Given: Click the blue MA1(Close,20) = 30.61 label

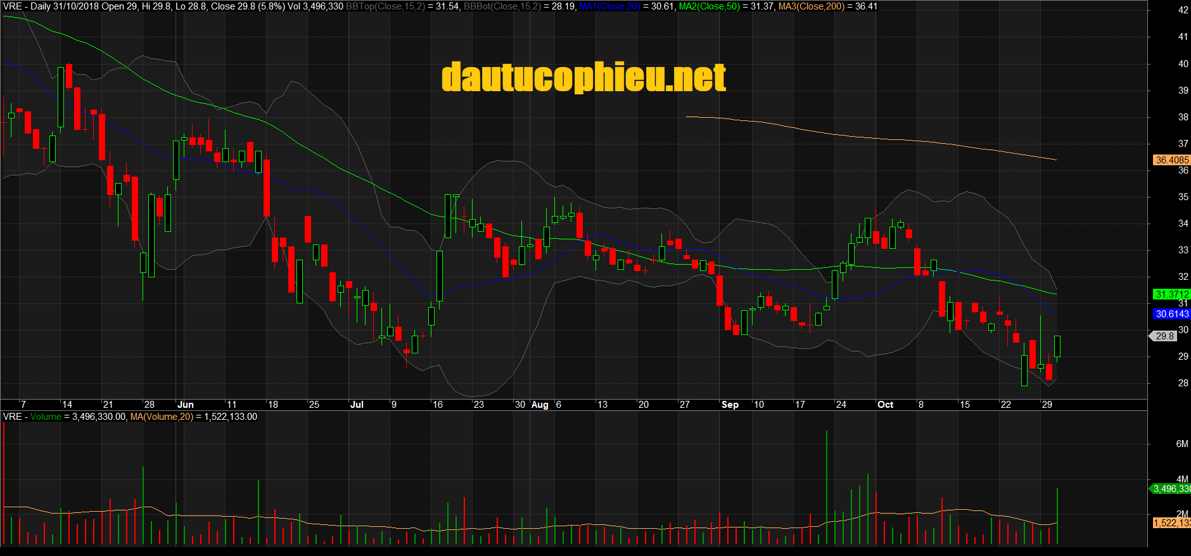Looking at the screenshot, I should pos(627,6).
